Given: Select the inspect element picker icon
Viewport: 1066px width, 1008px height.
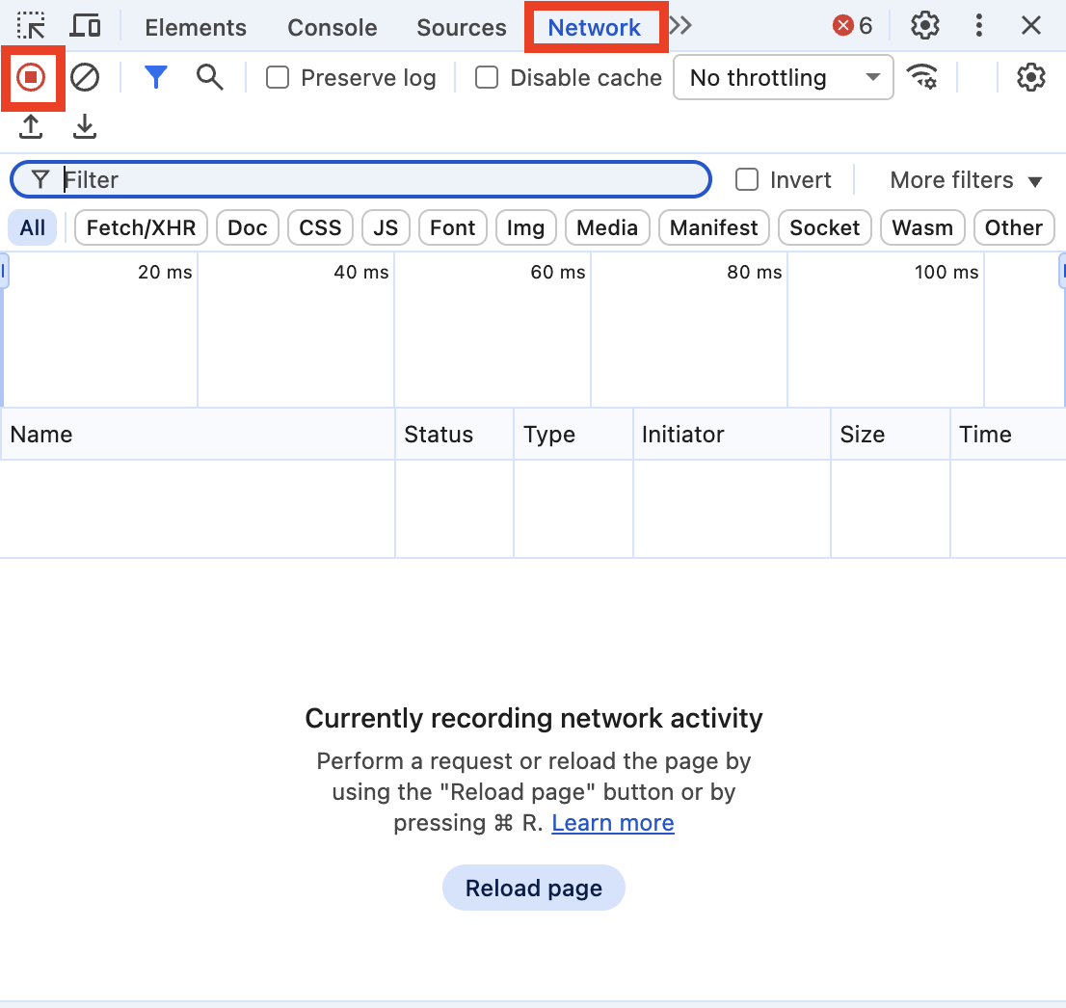Looking at the screenshot, I should pyautogui.click(x=31, y=26).
